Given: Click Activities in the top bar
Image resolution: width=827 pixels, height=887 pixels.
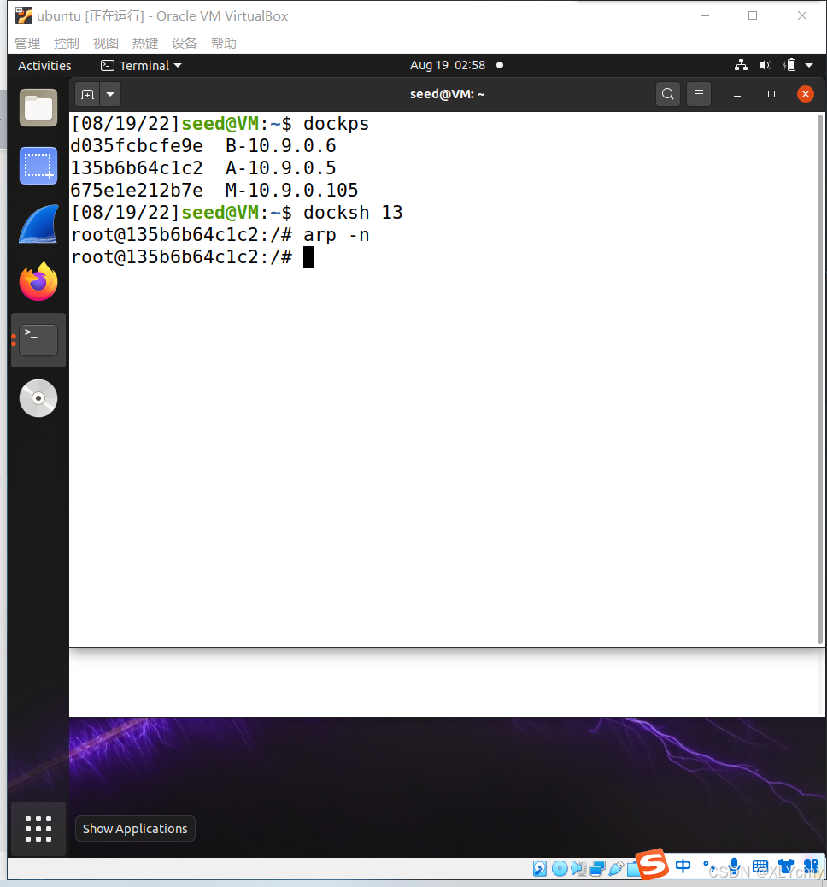Looking at the screenshot, I should [44, 66].
